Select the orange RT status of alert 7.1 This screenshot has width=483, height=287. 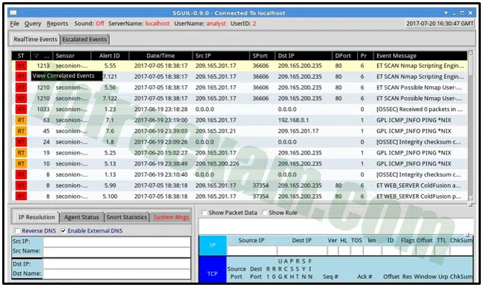point(21,120)
